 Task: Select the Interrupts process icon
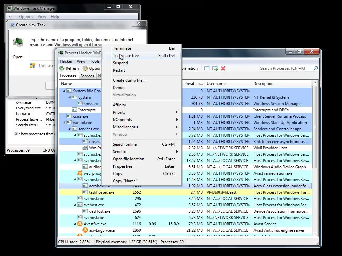tap(74, 110)
